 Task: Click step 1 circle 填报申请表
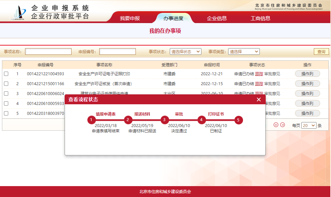(x=91, y=120)
